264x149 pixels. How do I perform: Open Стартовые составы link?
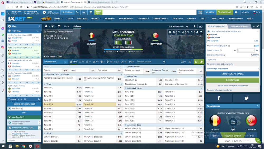tap(53, 56)
